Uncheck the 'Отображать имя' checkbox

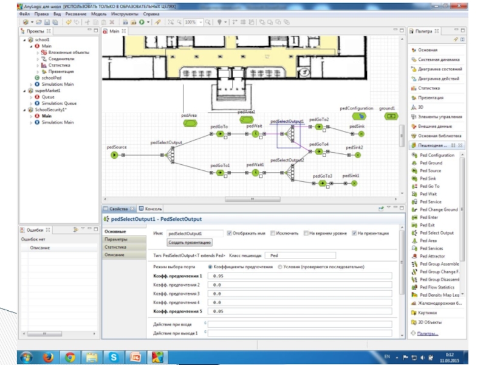pos(229,233)
